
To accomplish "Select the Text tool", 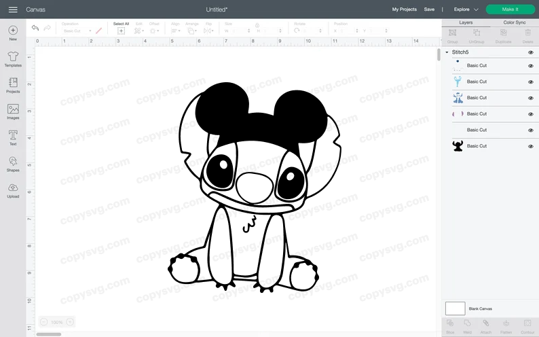I will (x=13, y=137).
